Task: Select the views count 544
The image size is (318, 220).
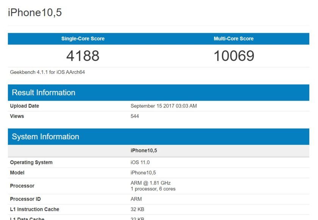Action: [x=135, y=116]
